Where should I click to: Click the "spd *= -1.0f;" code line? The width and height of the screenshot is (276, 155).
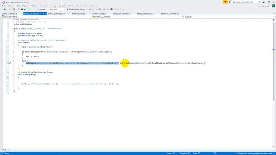(33, 56)
